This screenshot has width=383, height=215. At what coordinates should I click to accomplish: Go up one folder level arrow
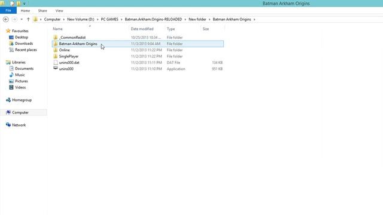(x=28, y=19)
